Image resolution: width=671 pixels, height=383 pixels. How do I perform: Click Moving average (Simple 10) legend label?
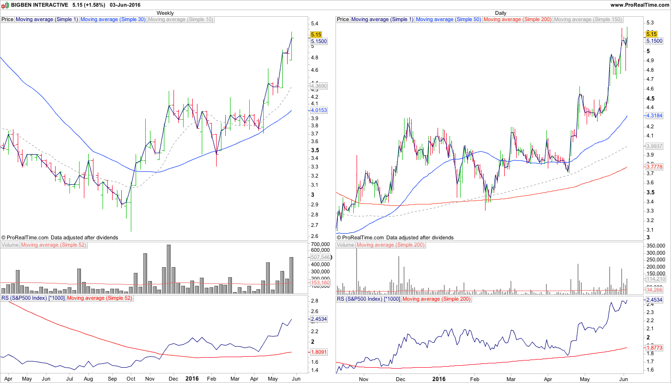[180, 20]
